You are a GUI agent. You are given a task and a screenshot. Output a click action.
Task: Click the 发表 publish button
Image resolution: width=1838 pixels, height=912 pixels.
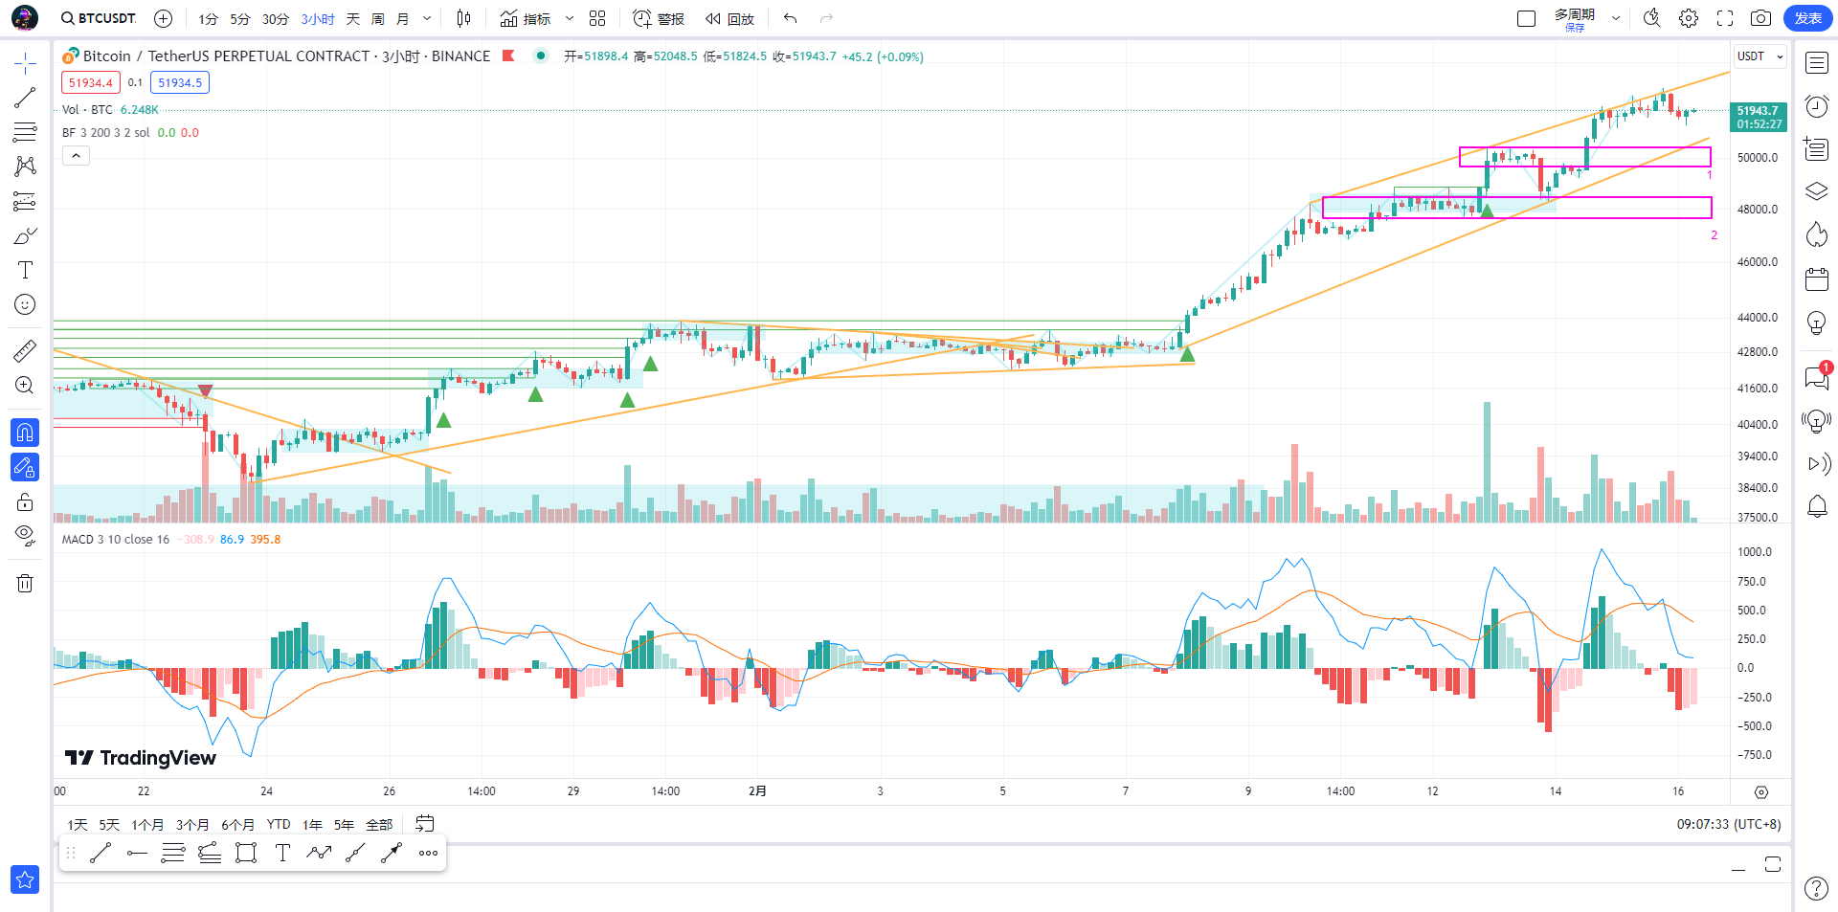click(1807, 18)
